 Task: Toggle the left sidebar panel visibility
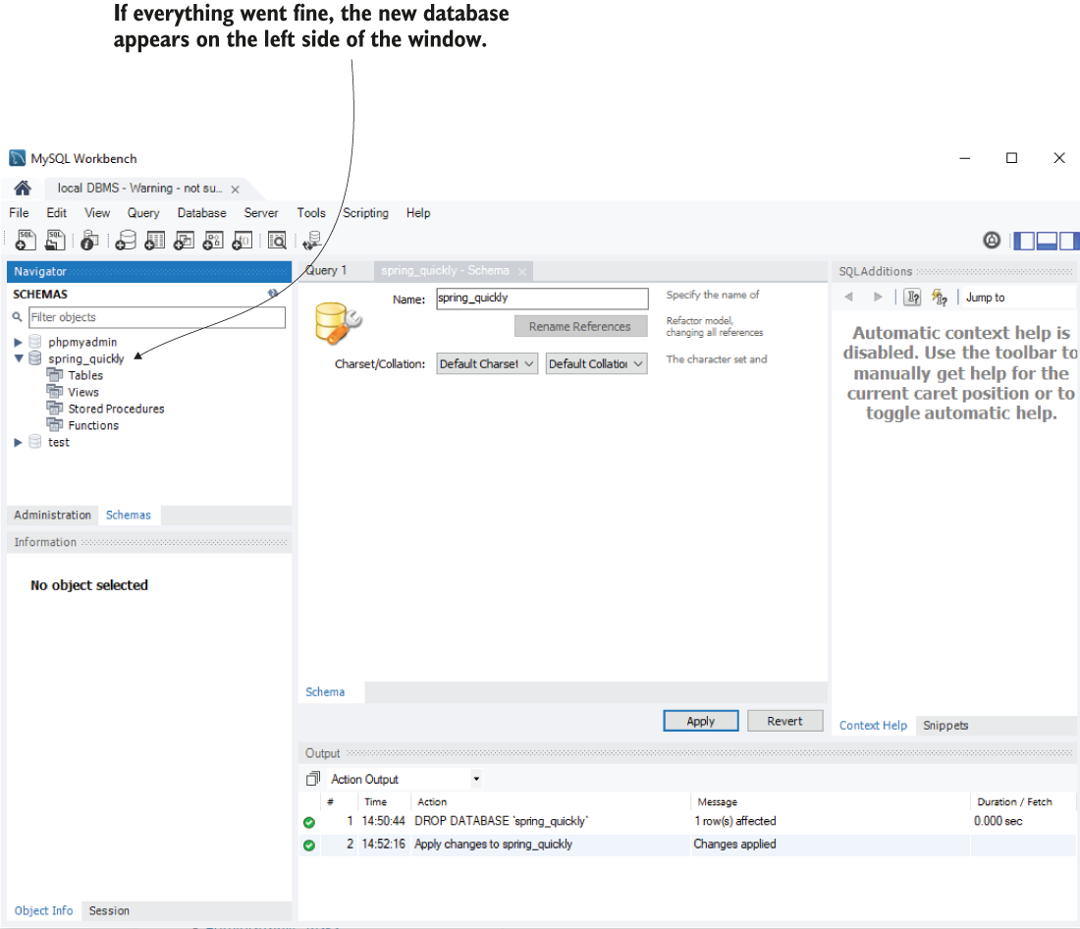(1024, 241)
